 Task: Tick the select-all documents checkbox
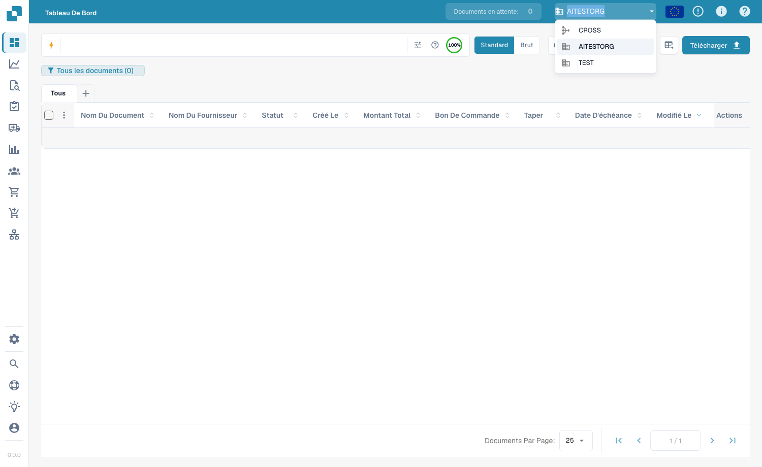pyautogui.click(x=49, y=115)
